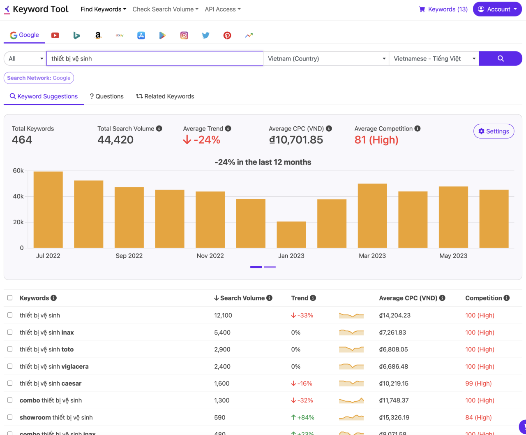This screenshot has width=526, height=435.
Task: Open the chart Settings button
Action: [x=494, y=131]
